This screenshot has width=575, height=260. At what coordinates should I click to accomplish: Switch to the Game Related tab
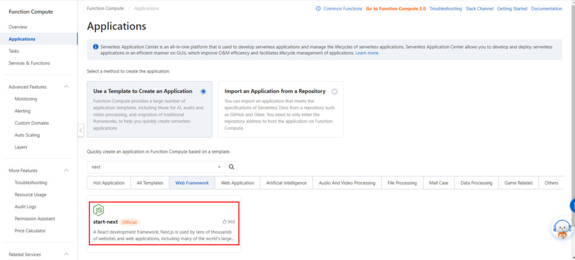pyautogui.click(x=519, y=182)
